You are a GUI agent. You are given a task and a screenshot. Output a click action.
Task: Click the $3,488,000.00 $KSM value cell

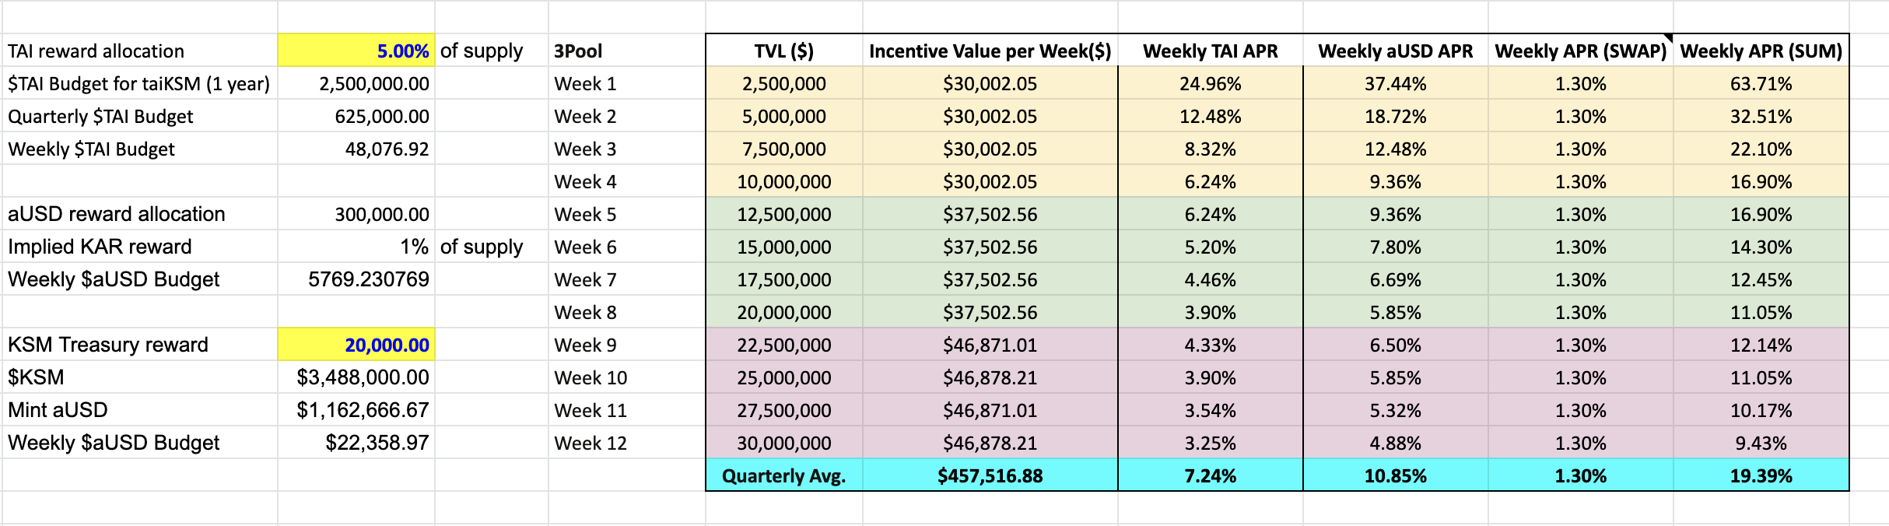click(x=363, y=377)
